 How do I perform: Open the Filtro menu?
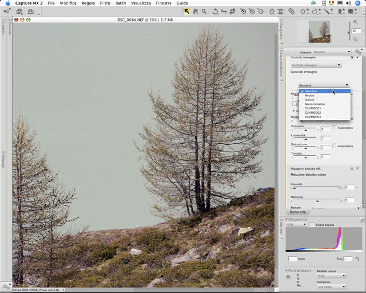[105, 3]
